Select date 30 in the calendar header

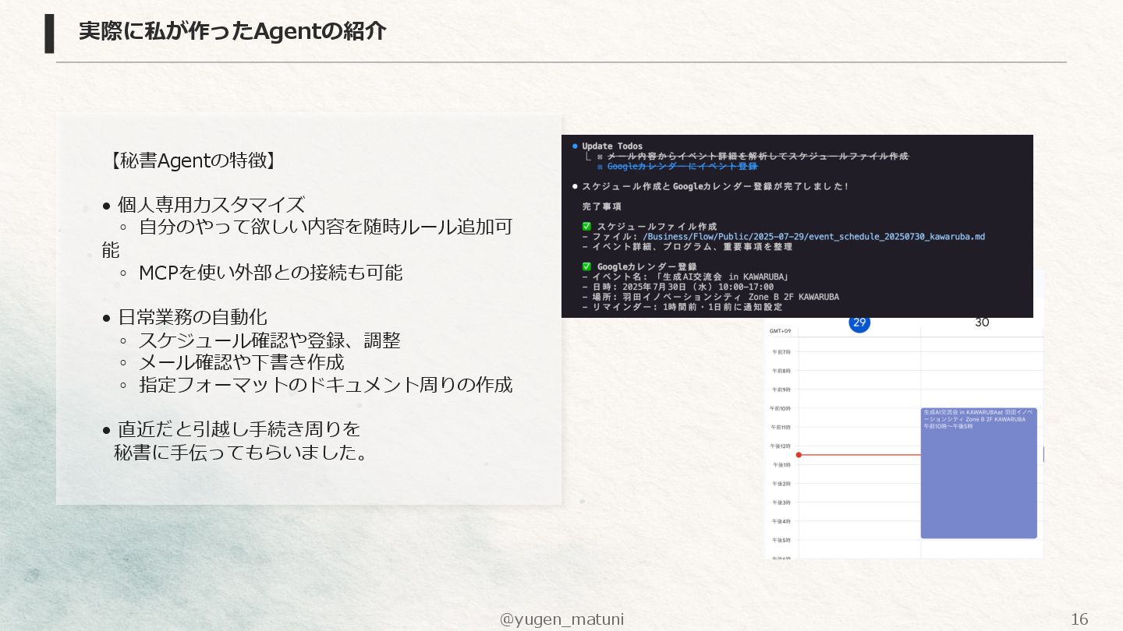(x=982, y=323)
